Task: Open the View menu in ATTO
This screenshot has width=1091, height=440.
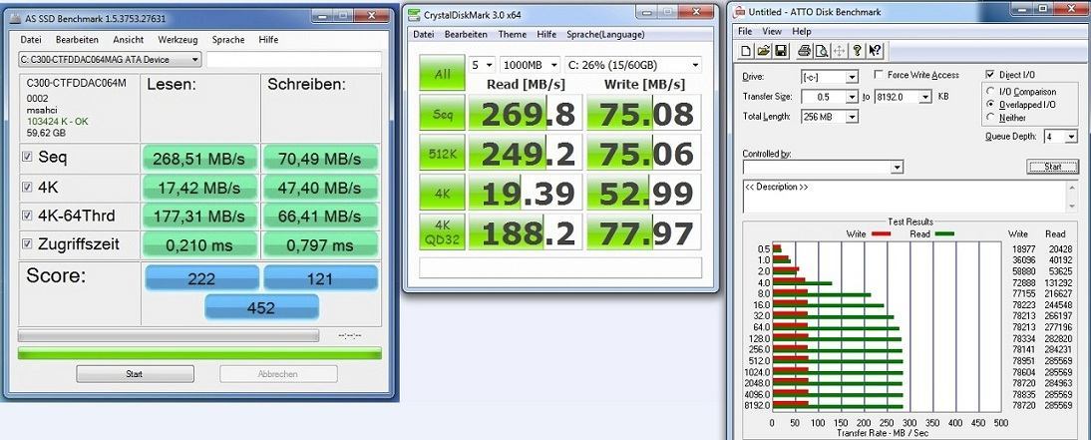Action: (772, 31)
